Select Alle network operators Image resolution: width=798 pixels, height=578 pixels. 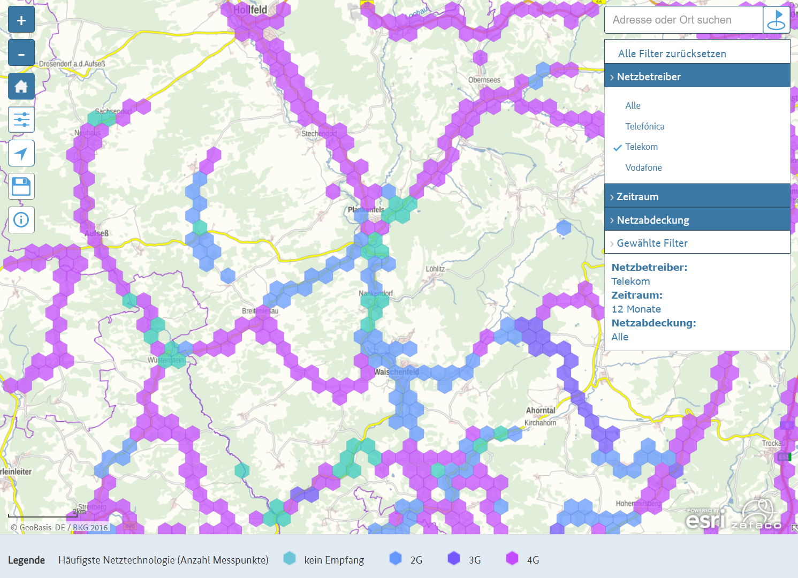point(633,105)
